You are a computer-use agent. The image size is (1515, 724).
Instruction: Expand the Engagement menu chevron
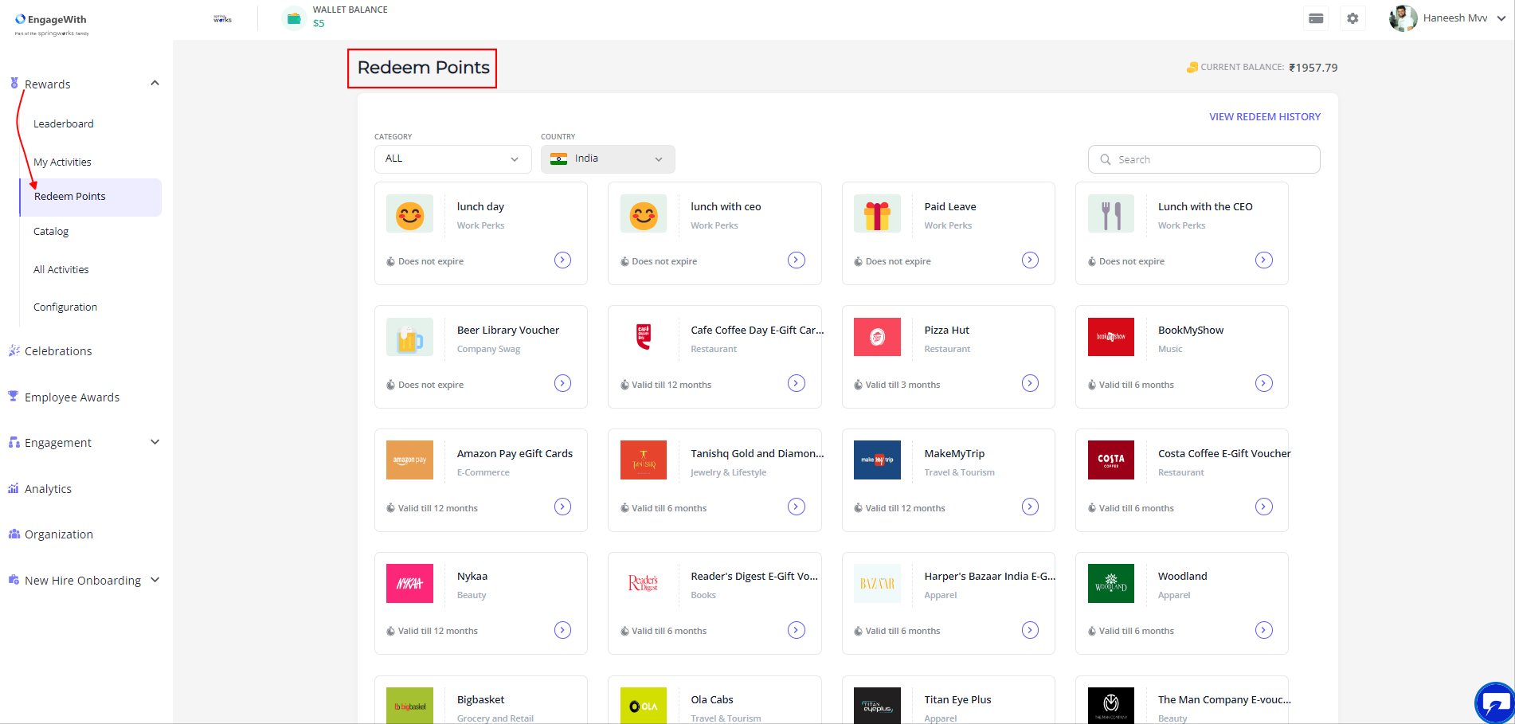[x=155, y=441]
